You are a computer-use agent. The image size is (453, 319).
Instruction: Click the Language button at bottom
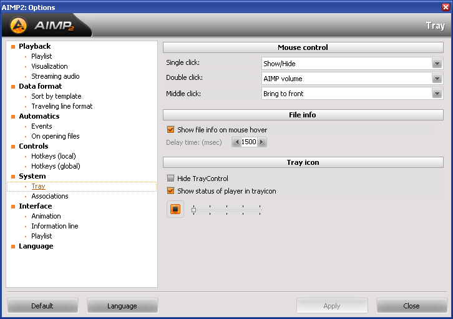click(122, 306)
